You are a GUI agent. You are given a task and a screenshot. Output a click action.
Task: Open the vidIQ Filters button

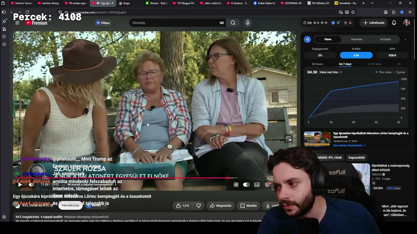103,23
